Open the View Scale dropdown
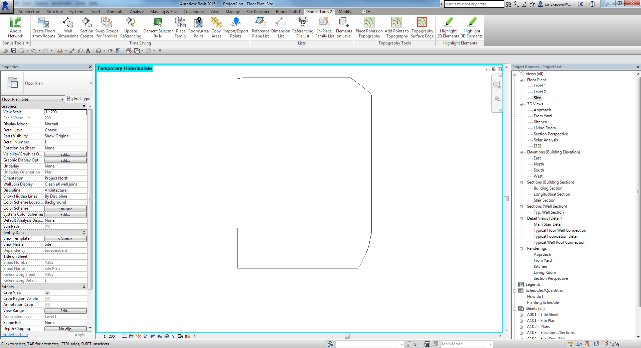 65,112
